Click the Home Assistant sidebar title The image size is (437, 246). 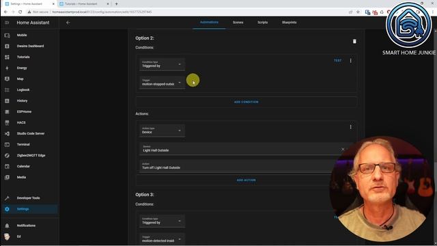tap(33, 23)
